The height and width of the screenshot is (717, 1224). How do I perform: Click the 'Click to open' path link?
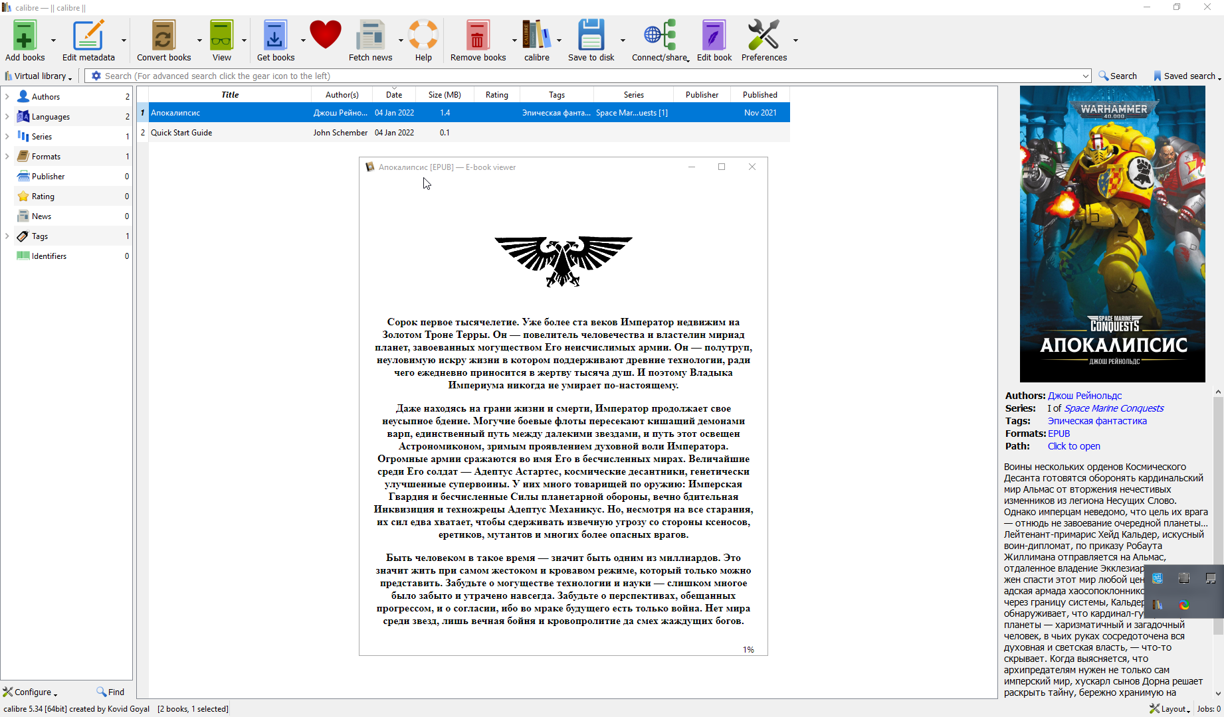coord(1074,446)
